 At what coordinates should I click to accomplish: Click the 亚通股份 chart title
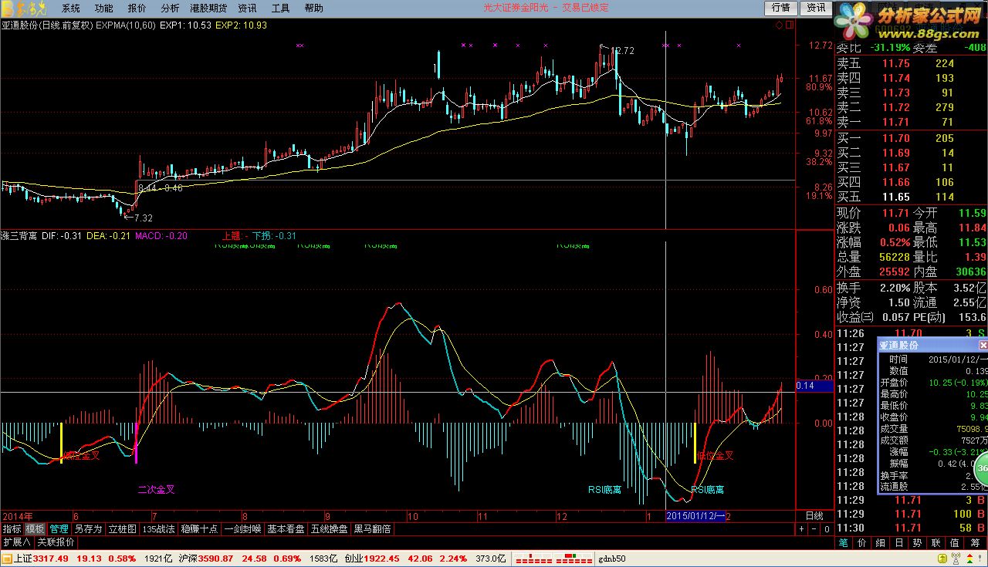(20, 25)
